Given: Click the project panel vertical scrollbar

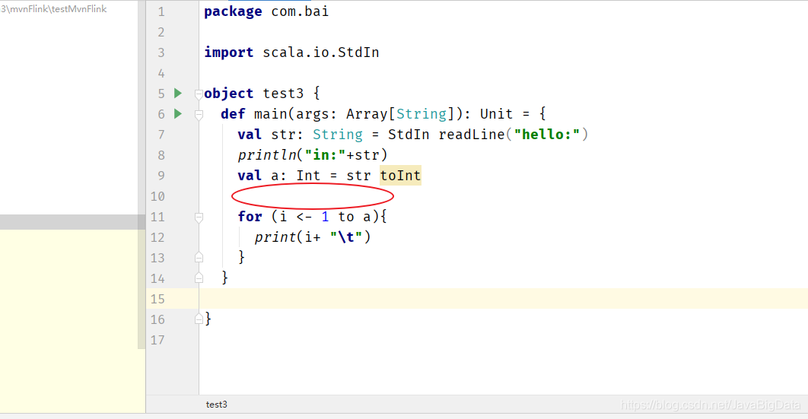Looking at the screenshot, I should tap(142, 175).
